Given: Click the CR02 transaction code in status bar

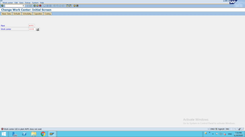Looking at the screenshot, I should click(212, 129).
